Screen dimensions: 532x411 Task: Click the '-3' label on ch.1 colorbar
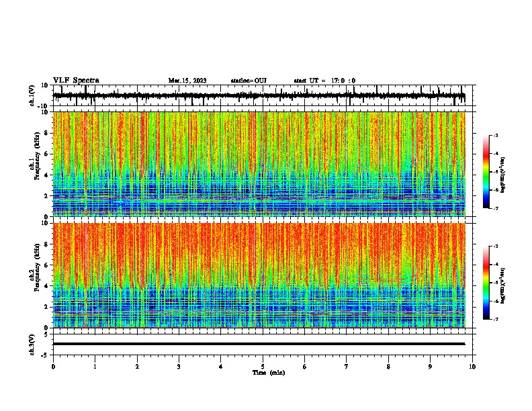[x=495, y=136]
